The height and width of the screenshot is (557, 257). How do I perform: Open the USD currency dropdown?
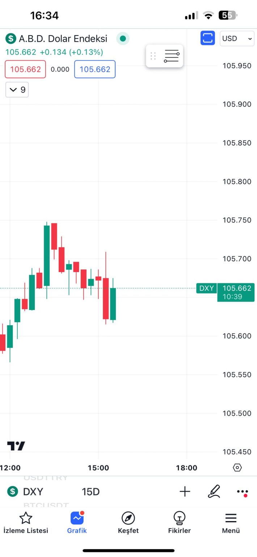coord(237,38)
